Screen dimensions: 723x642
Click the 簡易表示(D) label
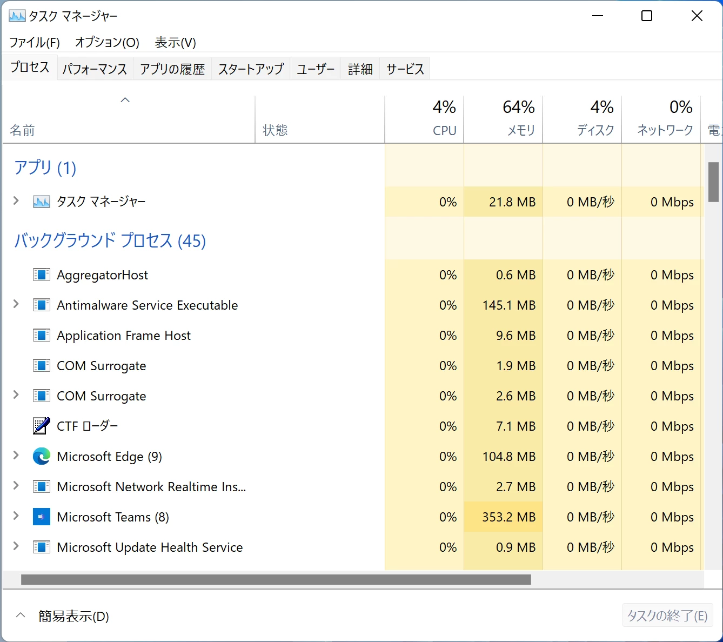73,616
